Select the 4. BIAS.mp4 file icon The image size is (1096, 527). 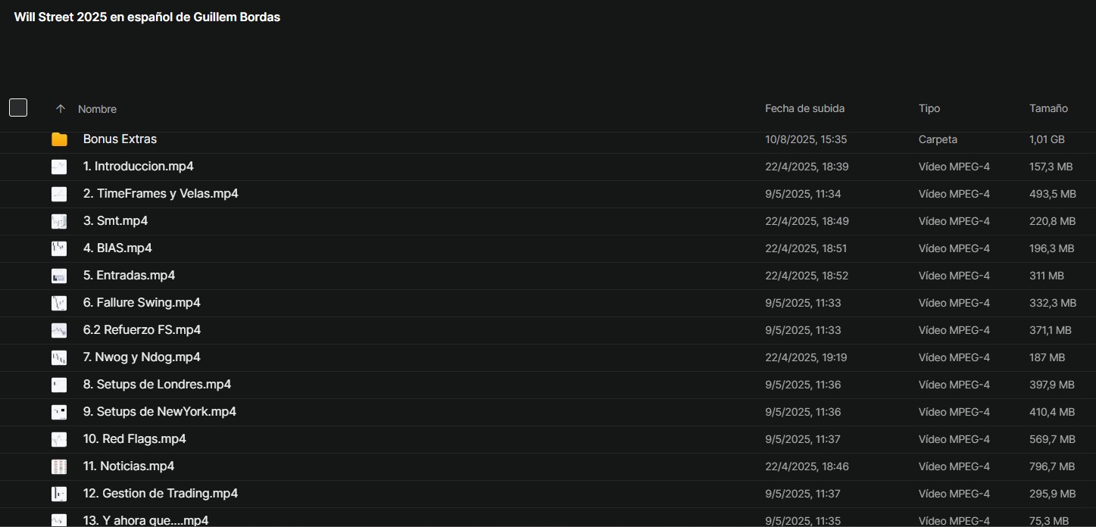click(x=59, y=248)
